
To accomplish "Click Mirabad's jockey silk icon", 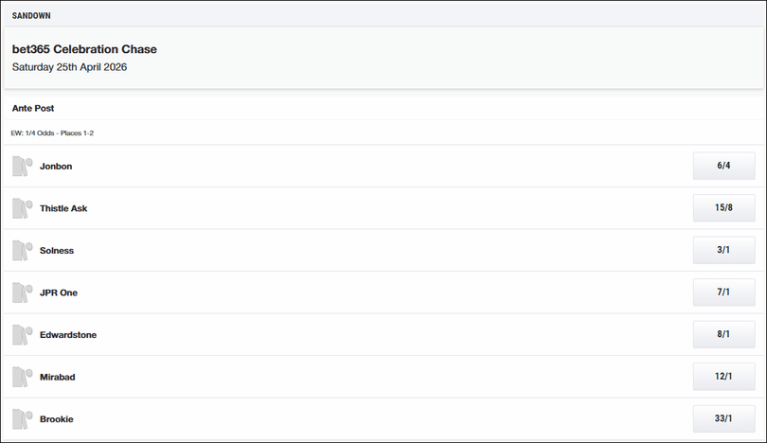I will pos(22,377).
